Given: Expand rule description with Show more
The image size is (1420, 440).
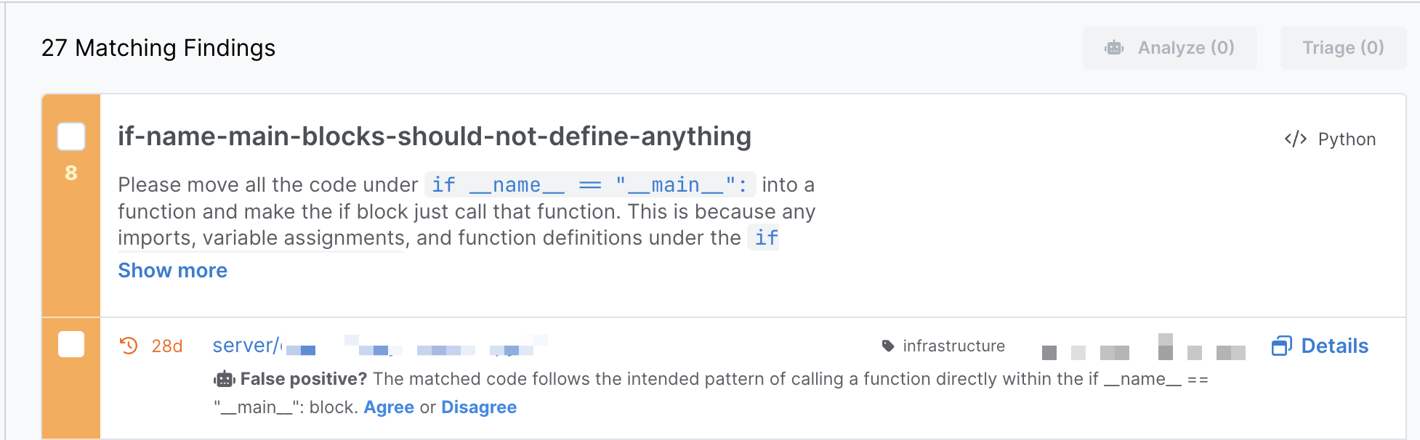Looking at the screenshot, I should tap(172, 270).
